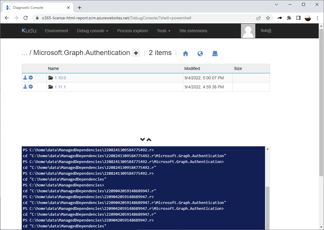Click the arrow extension icon
Screen dimensions: 324x230
[280, 18]
